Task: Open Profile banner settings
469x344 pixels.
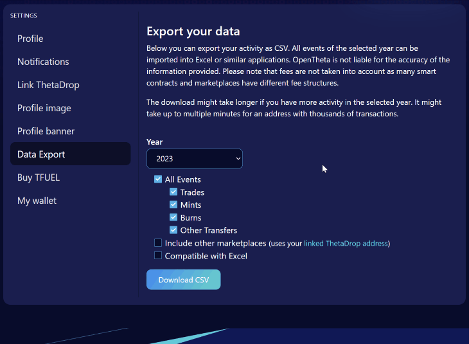Action: [46, 131]
